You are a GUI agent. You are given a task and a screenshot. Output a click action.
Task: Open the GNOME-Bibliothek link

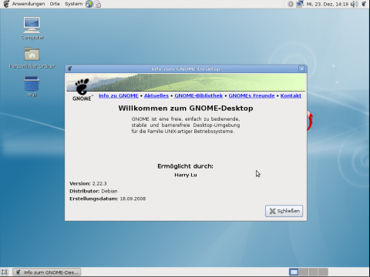click(199, 95)
